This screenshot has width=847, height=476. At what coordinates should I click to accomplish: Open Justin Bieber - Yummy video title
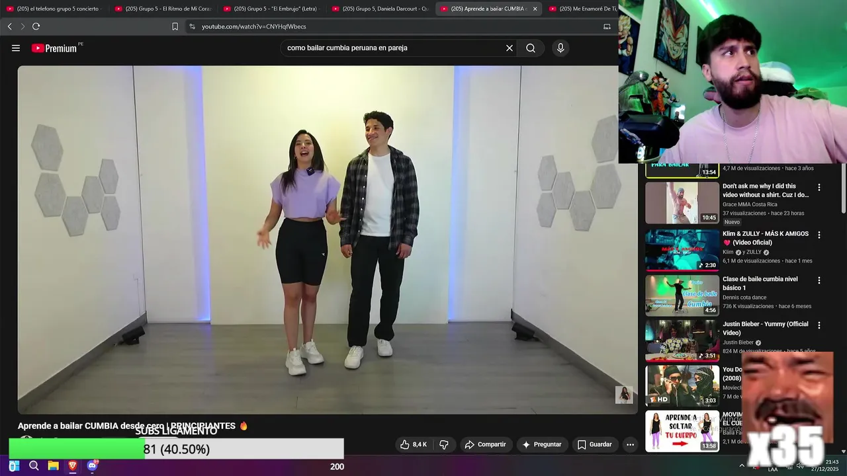point(766,329)
